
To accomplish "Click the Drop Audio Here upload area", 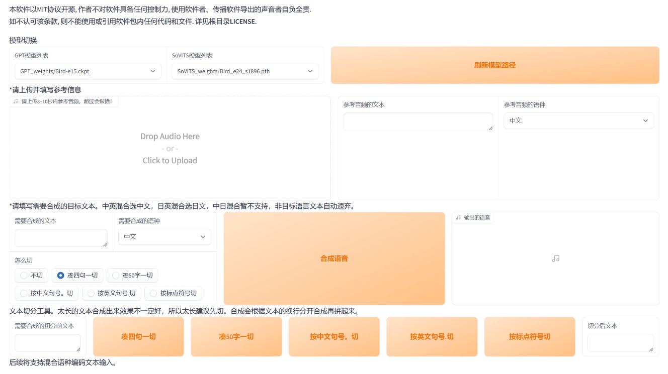I will [x=170, y=149].
